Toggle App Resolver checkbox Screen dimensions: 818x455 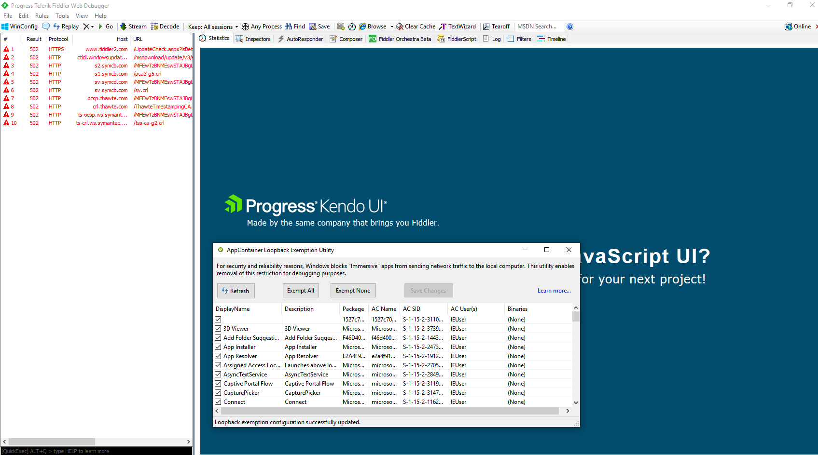point(218,356)
